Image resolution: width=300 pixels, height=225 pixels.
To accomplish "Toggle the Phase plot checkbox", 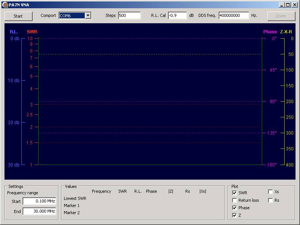I will point(234,208).
